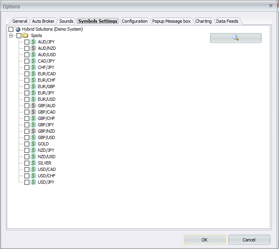Select the Spots folder label
The width and height of the screenshot is (279, 249).
37,35
